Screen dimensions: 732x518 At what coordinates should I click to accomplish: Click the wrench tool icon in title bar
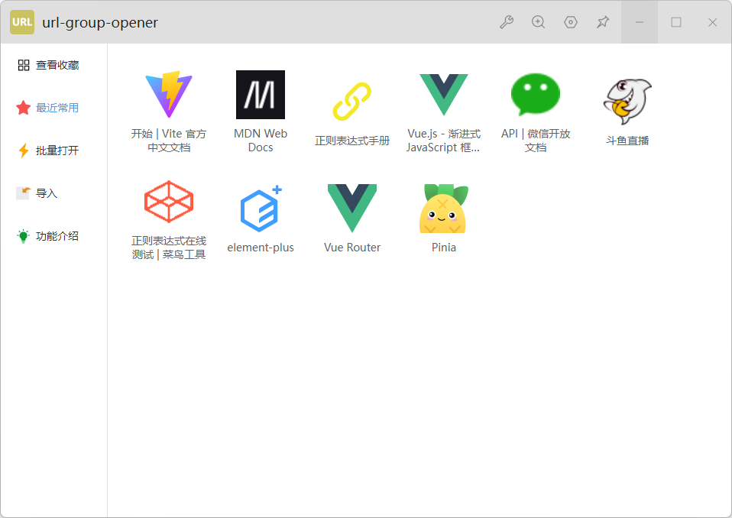[507, 22]
